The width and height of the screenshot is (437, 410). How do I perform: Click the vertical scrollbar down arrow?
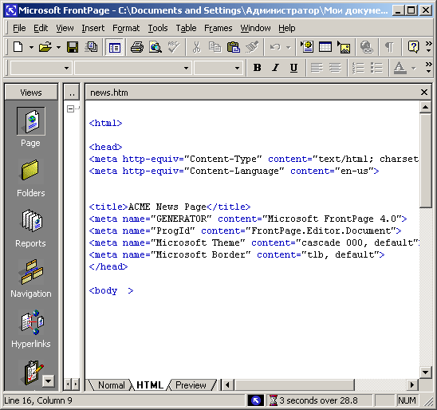pyautogui.click(x=426, y=372)
